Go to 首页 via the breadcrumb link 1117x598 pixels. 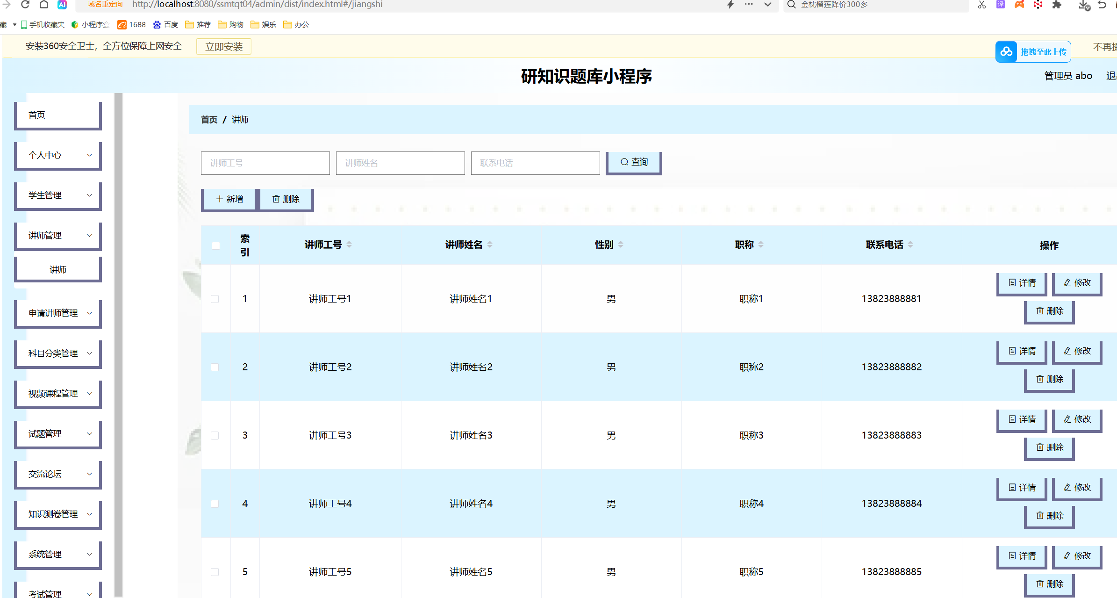[x=209, y=120]
